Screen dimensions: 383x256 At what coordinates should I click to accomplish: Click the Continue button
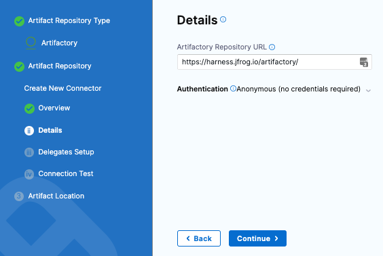tap(257, 238)
